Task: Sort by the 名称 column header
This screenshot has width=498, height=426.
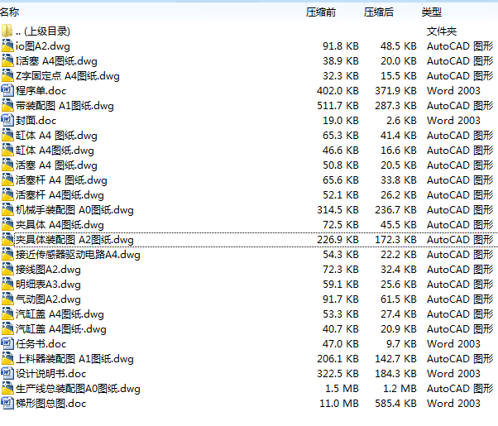Action: (x=10, y=12)
